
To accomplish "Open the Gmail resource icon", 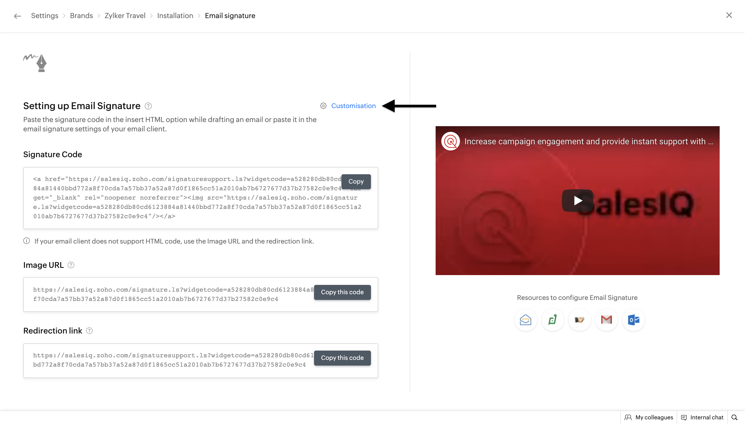I will 606,320.
